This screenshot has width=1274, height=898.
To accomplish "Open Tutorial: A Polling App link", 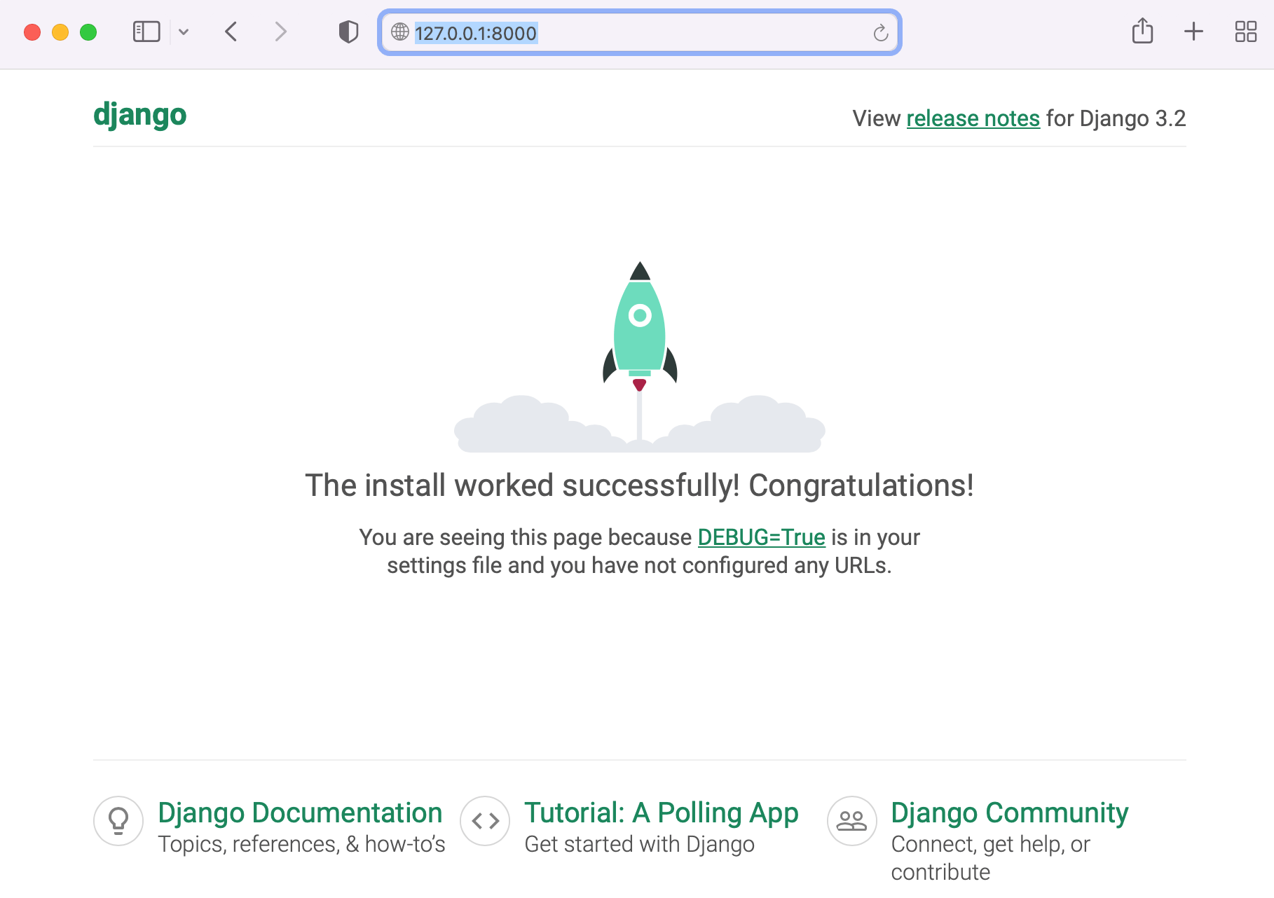I will pos(662,813).
